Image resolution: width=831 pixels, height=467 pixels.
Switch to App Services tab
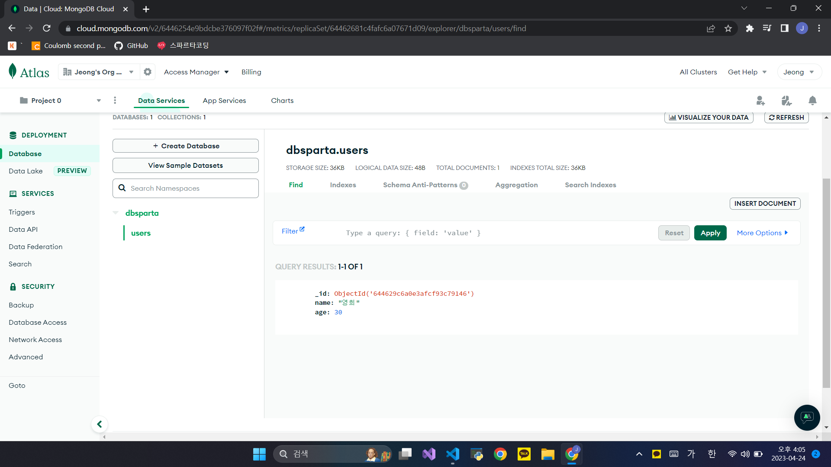coord(224,100)
